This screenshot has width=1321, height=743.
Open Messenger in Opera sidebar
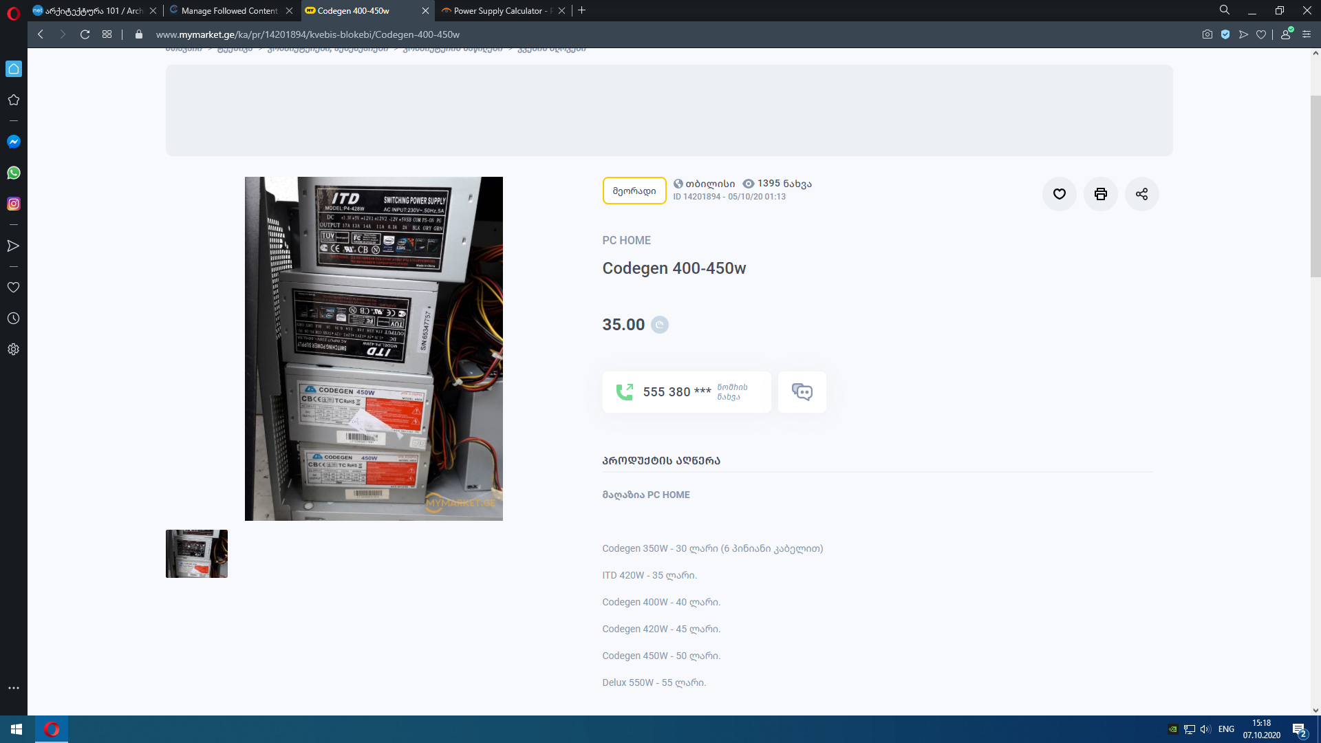tap(13, 142)
